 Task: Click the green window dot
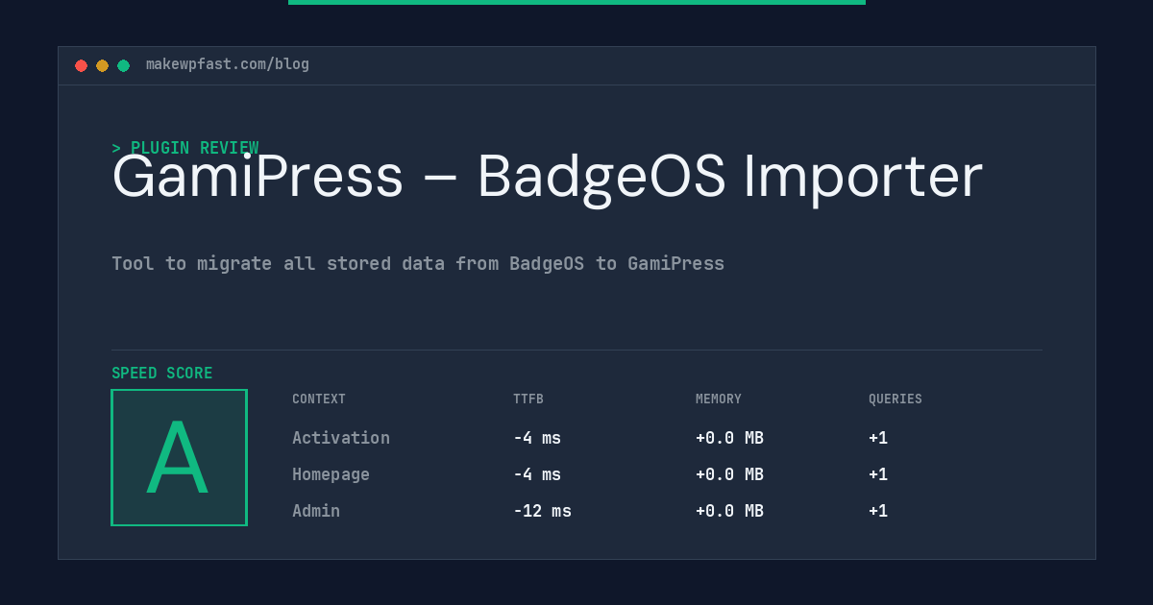coord(123,65)
